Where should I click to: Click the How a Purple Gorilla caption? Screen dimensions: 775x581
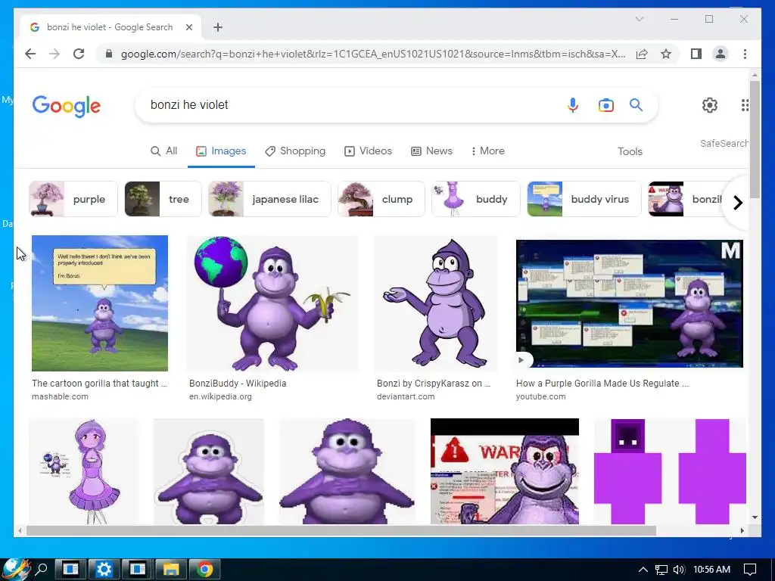point(602,384)
